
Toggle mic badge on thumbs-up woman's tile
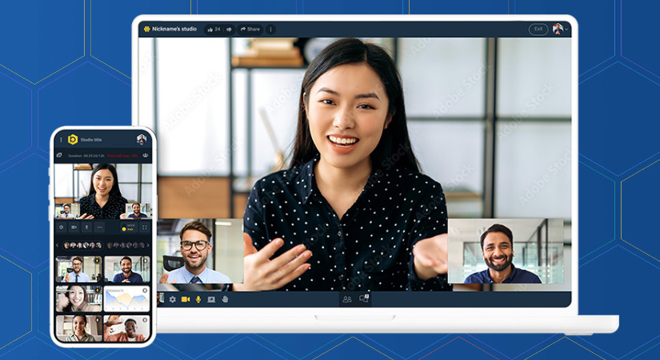coord(98,291)
